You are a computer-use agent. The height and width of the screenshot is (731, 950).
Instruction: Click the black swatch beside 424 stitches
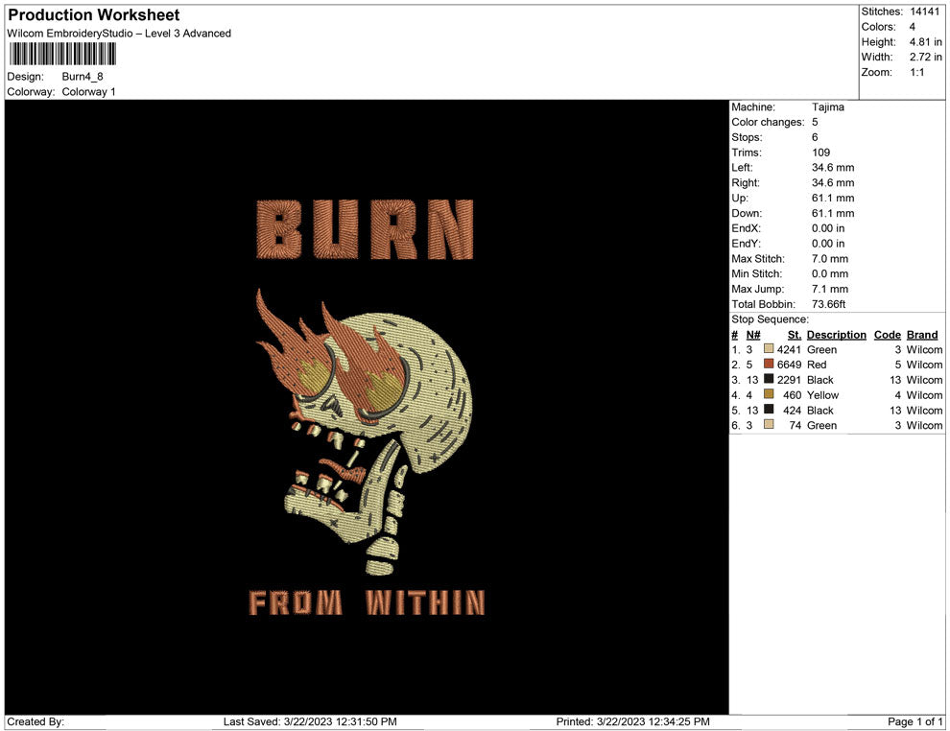(769, 410)
